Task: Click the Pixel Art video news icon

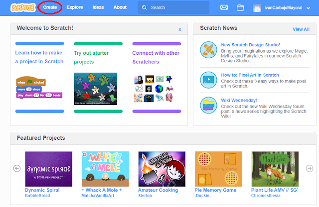Action: point(208,80)
